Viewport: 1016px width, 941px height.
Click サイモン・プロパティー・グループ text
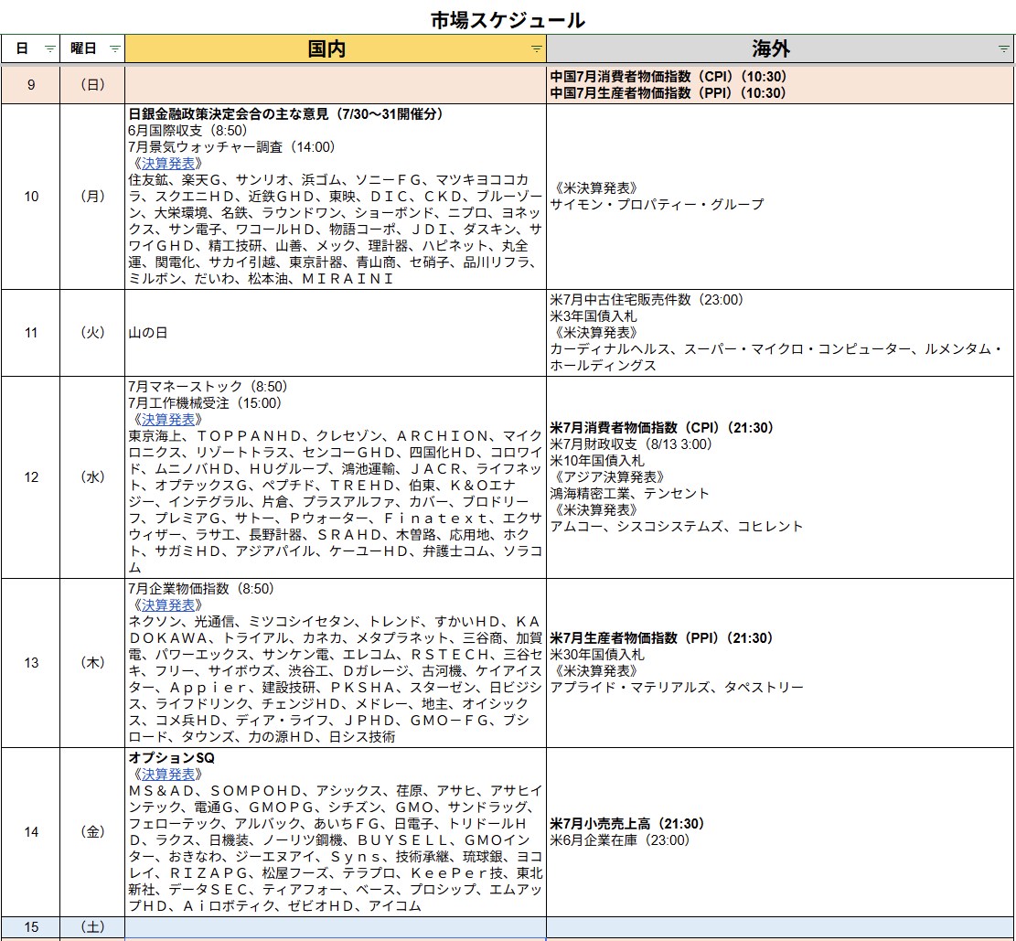pos(657,204)
